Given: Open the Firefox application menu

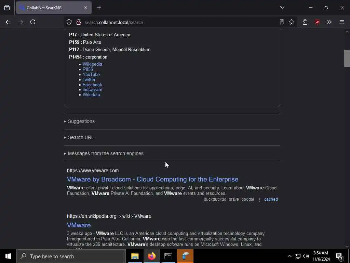Looking at the screenshot, I should (x=342, y=22).
